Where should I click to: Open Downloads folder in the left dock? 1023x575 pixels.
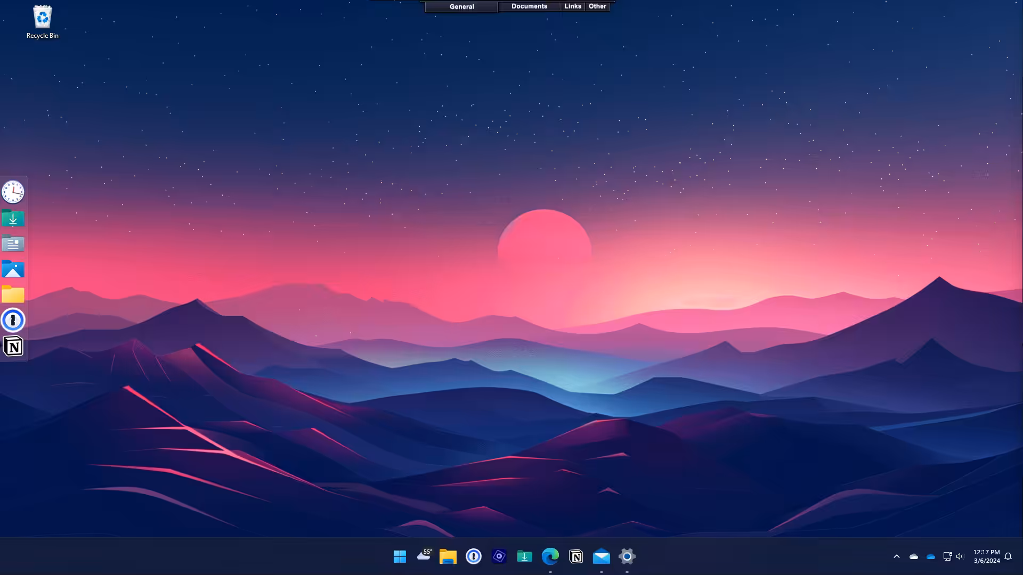13,218
